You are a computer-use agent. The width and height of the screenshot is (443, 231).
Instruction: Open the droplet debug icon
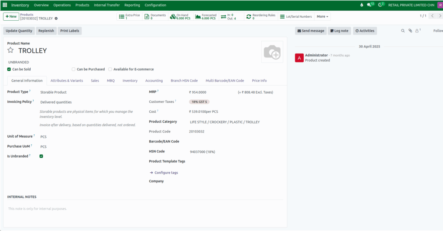pos(362,5)
